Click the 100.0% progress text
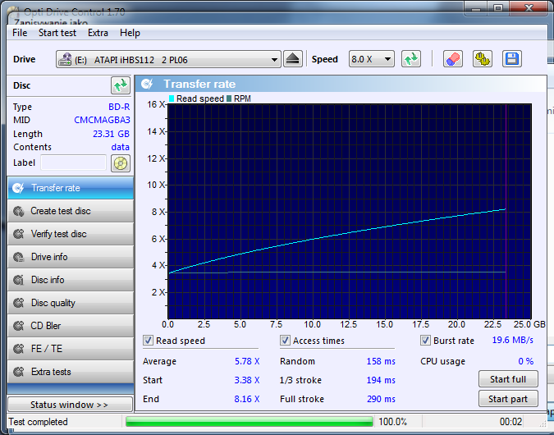Viewport: 554px width, 435px height. click(x=392, y=422)
